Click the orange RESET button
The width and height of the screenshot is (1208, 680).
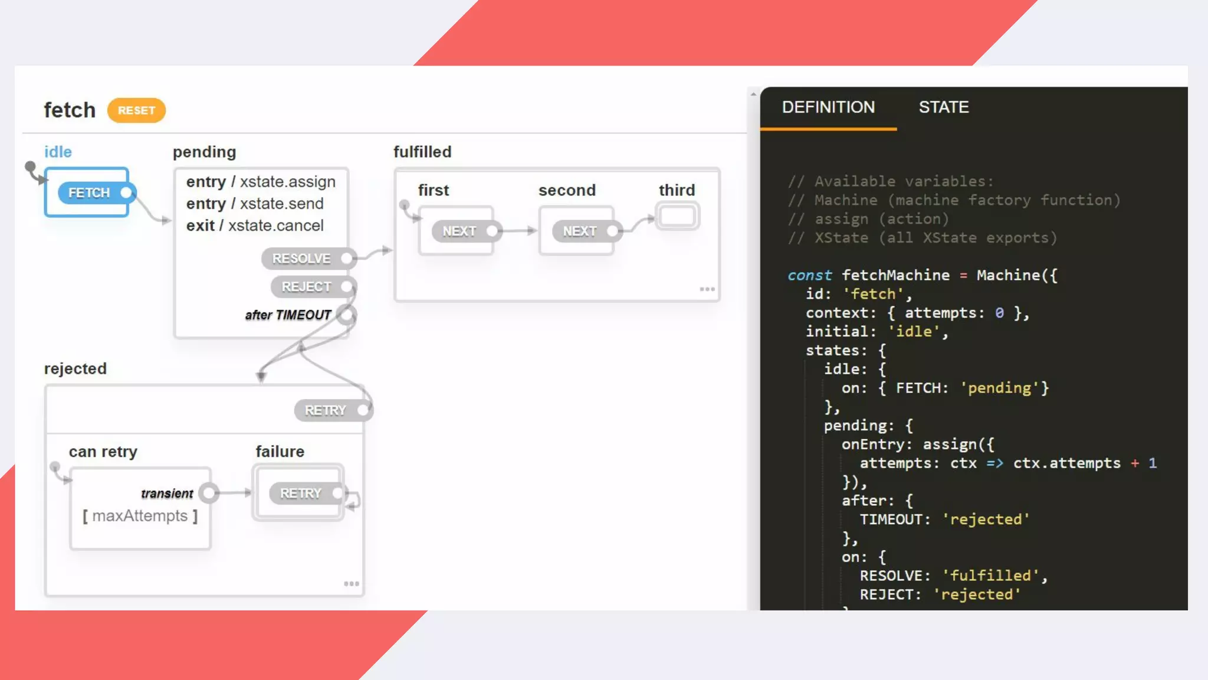(136, 110)
